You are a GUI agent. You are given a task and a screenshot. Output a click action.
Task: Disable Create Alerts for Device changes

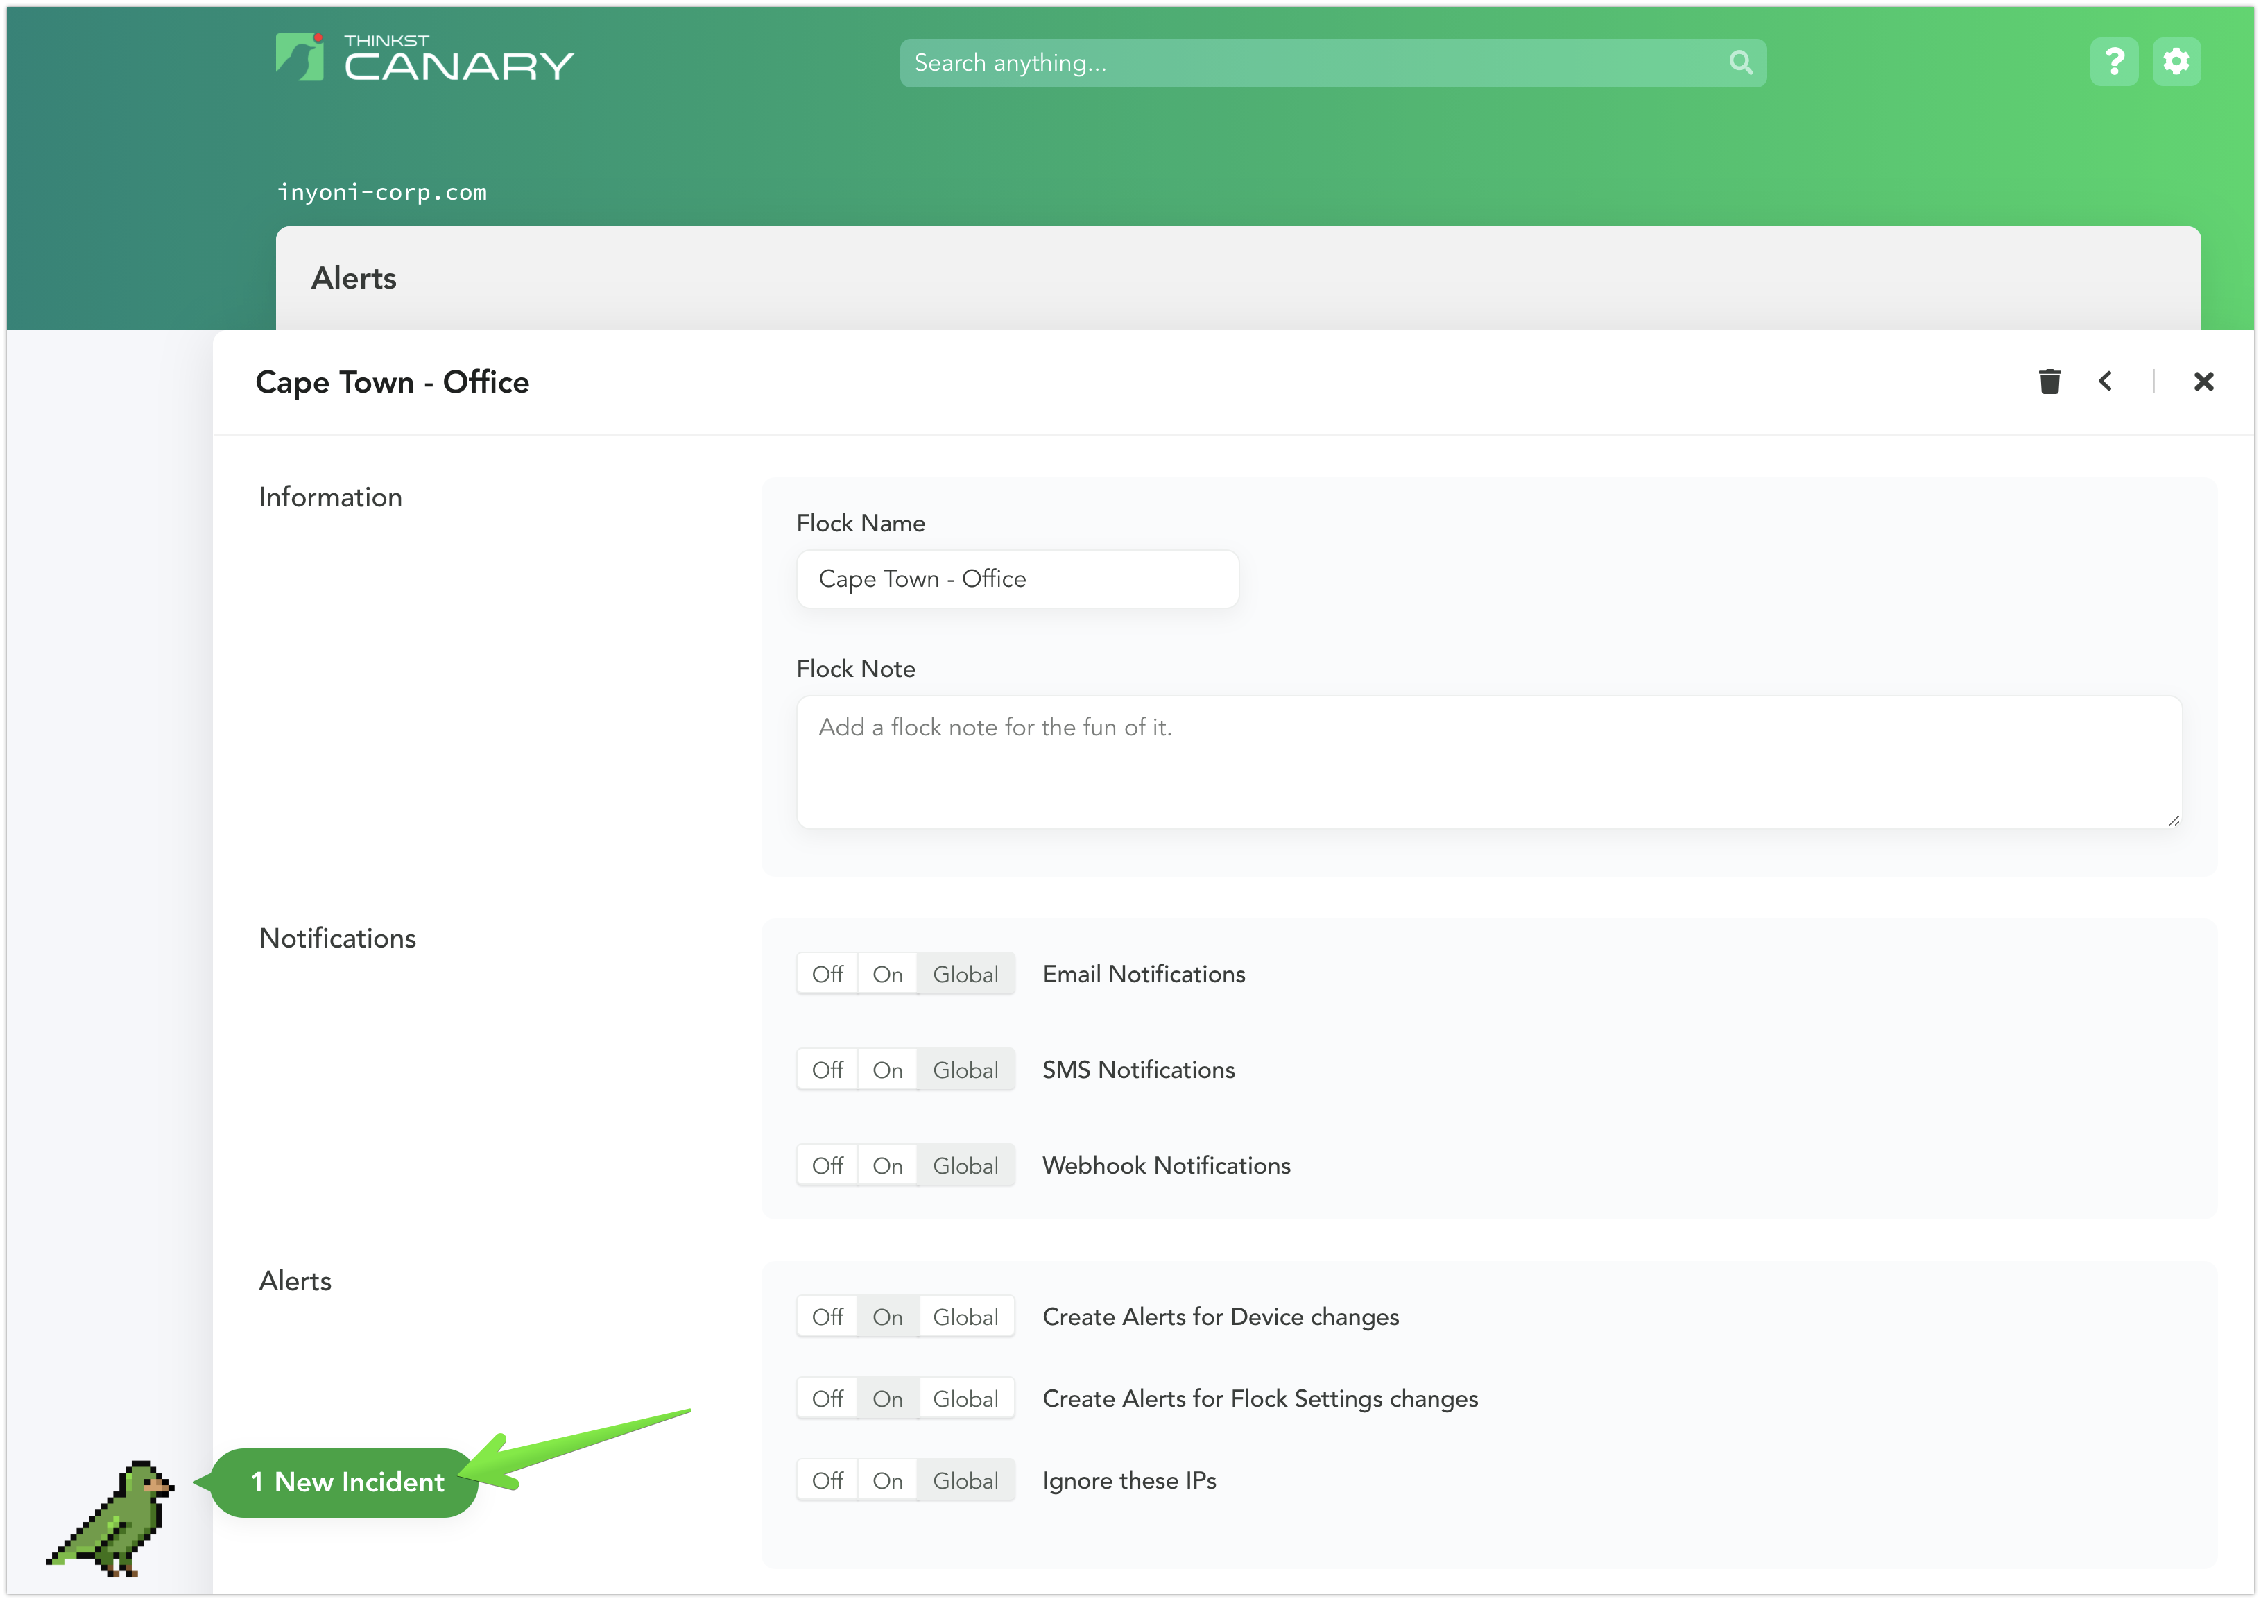[x=827, y=1316]
